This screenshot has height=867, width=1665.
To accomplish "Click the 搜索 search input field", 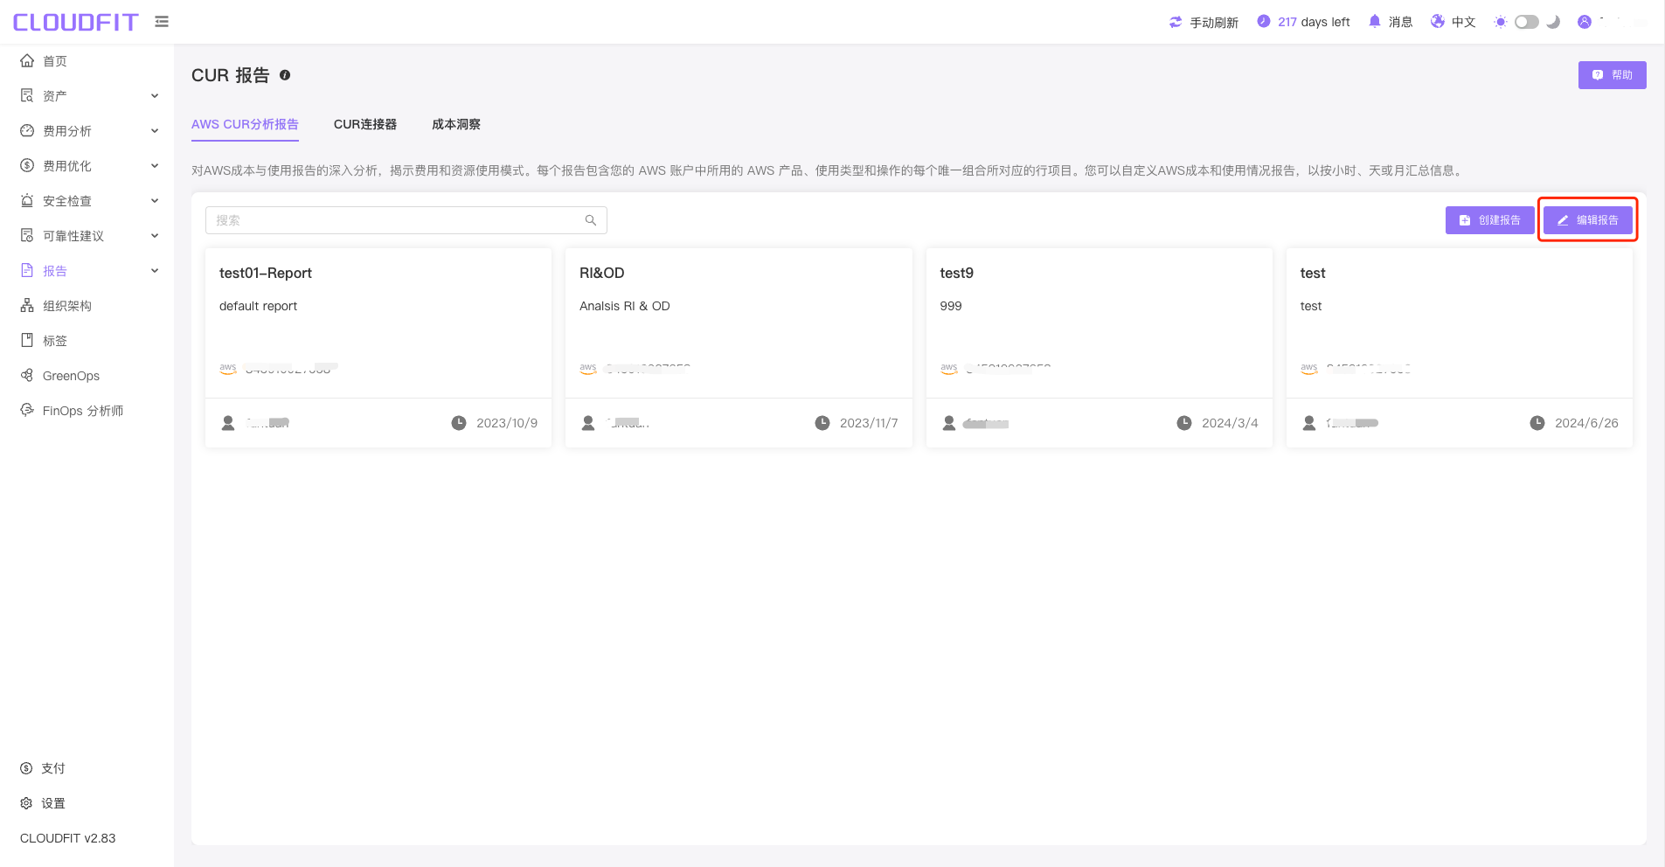I will (406, 220).
